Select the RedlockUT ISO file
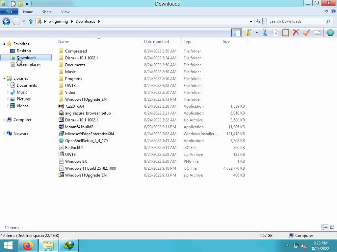The height and width of the screenshot is (252, 337). coord(74,147)
